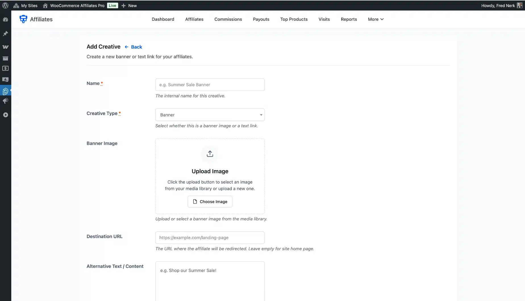
Task: Open the WooCommerce sidebar icon
Action: click(5, 47)
